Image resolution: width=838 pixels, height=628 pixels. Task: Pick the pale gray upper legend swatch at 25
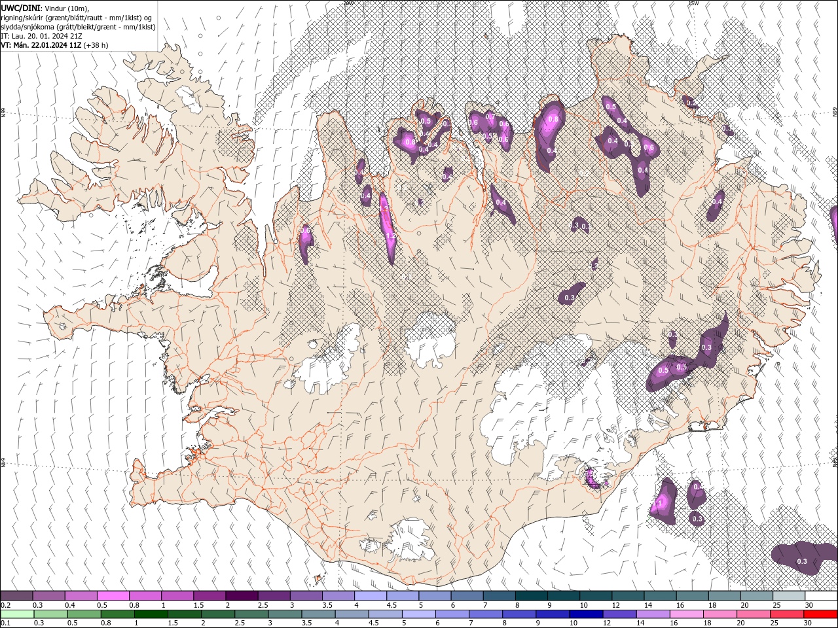coord(789,596)
